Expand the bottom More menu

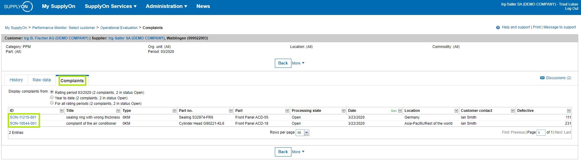click(298, 152)
